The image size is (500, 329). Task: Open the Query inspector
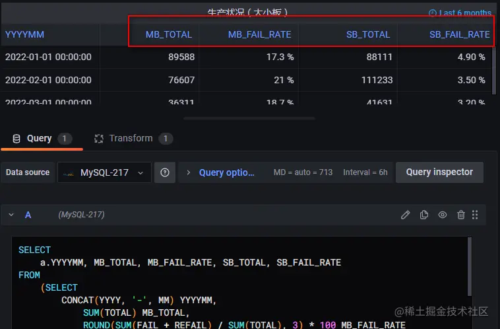click(439, 172)
